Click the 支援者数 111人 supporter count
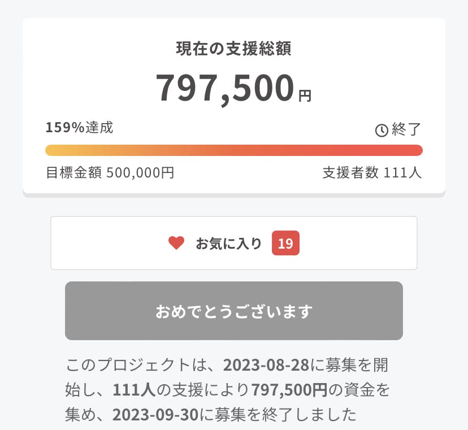Viewport: 468px width, 430px height. (372, 173)
